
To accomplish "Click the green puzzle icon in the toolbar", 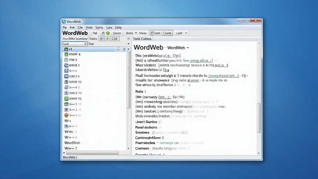I will 108,33.
